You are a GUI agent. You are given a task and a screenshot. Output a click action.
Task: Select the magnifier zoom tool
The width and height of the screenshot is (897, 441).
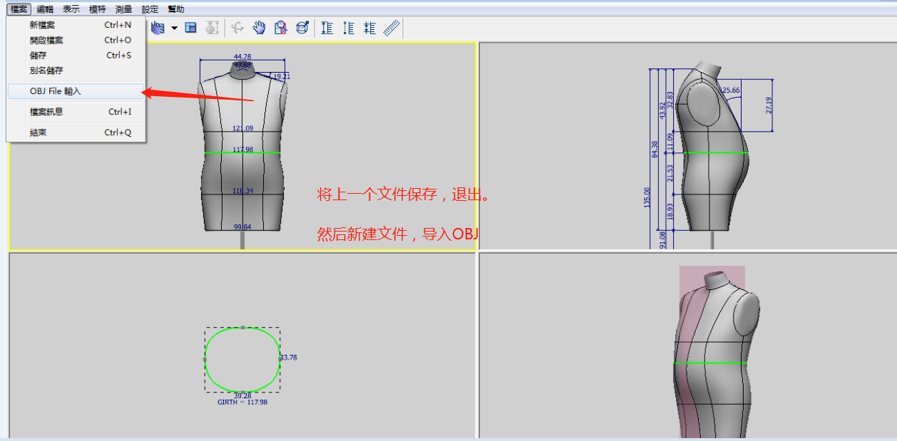coord(281,28)
